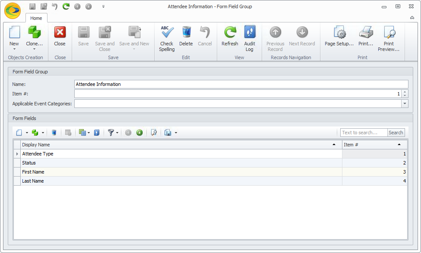Click the row indicator arrow beside Attendee Type
Viewport: 421px width, 253px height.
click(x=17, y=154)
